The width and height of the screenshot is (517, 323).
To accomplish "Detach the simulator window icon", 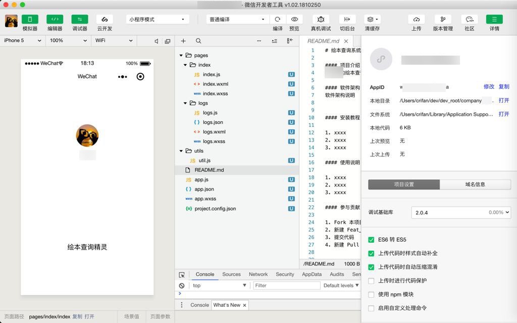I will [168, 41].
